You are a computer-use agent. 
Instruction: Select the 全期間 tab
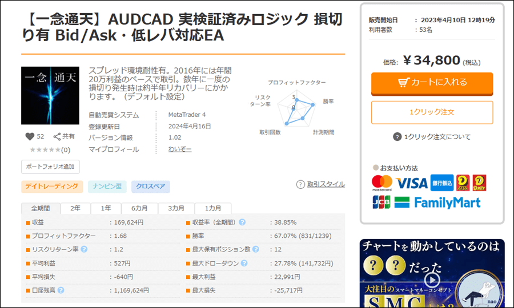(41, 208)
